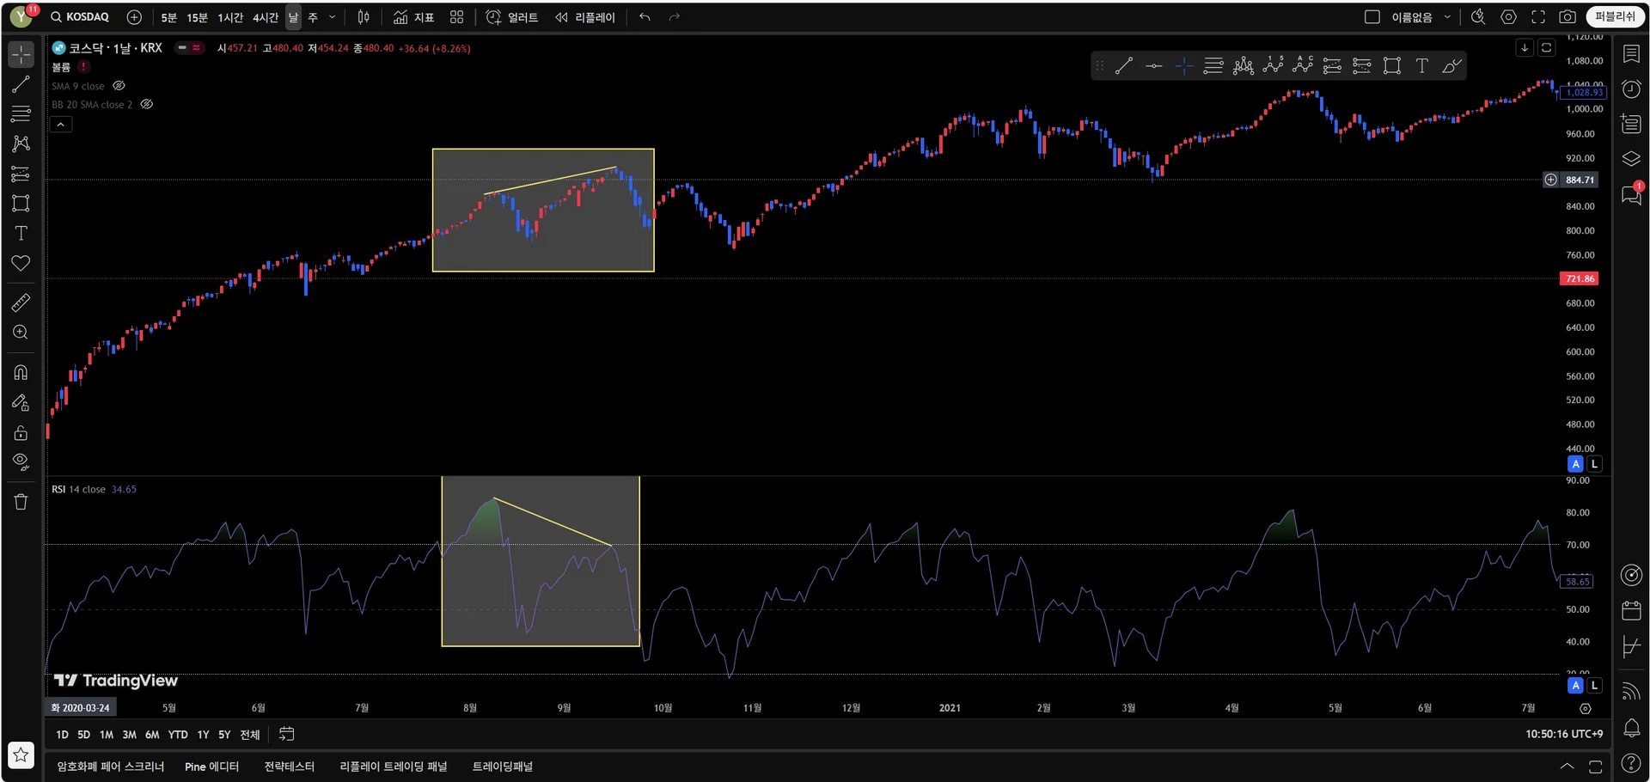Remove drawings with the trash icon
The width and height of the screenshot is (1650, 782).
[21, 502]
